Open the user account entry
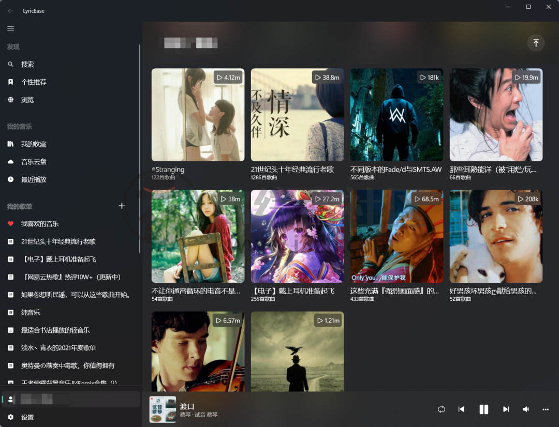Image resolution: width=559 pixels, height=427 pixels. pyautogui.click(x=70, y=399)
